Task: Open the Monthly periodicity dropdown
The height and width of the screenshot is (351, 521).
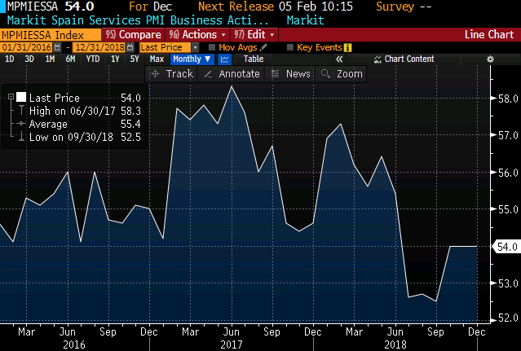Action: [192, 59]
